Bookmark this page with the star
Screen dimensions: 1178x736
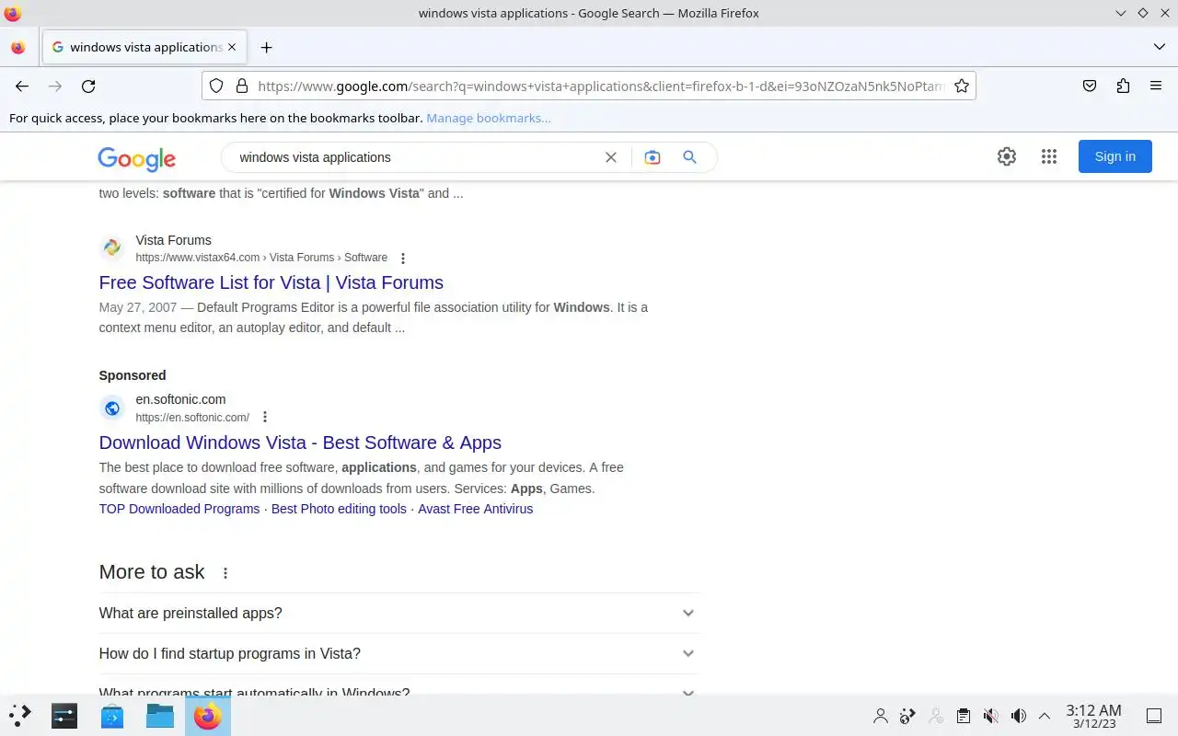pyautogui.click(x=962, y=86)
